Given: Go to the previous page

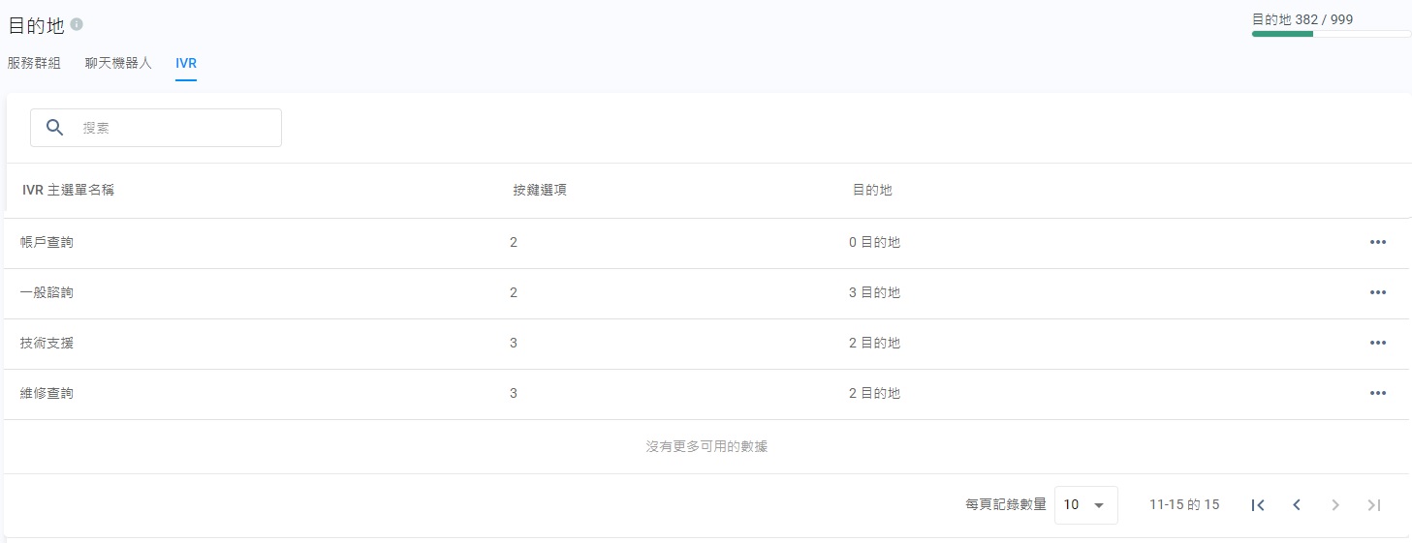Looking at the screenshot, I should (1297, 504).
